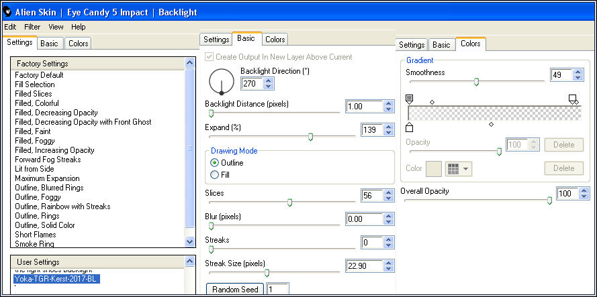Click the Expand (%) slider handle
The height and width of the screenshot is (297, 597).
[x=310, y=137]
